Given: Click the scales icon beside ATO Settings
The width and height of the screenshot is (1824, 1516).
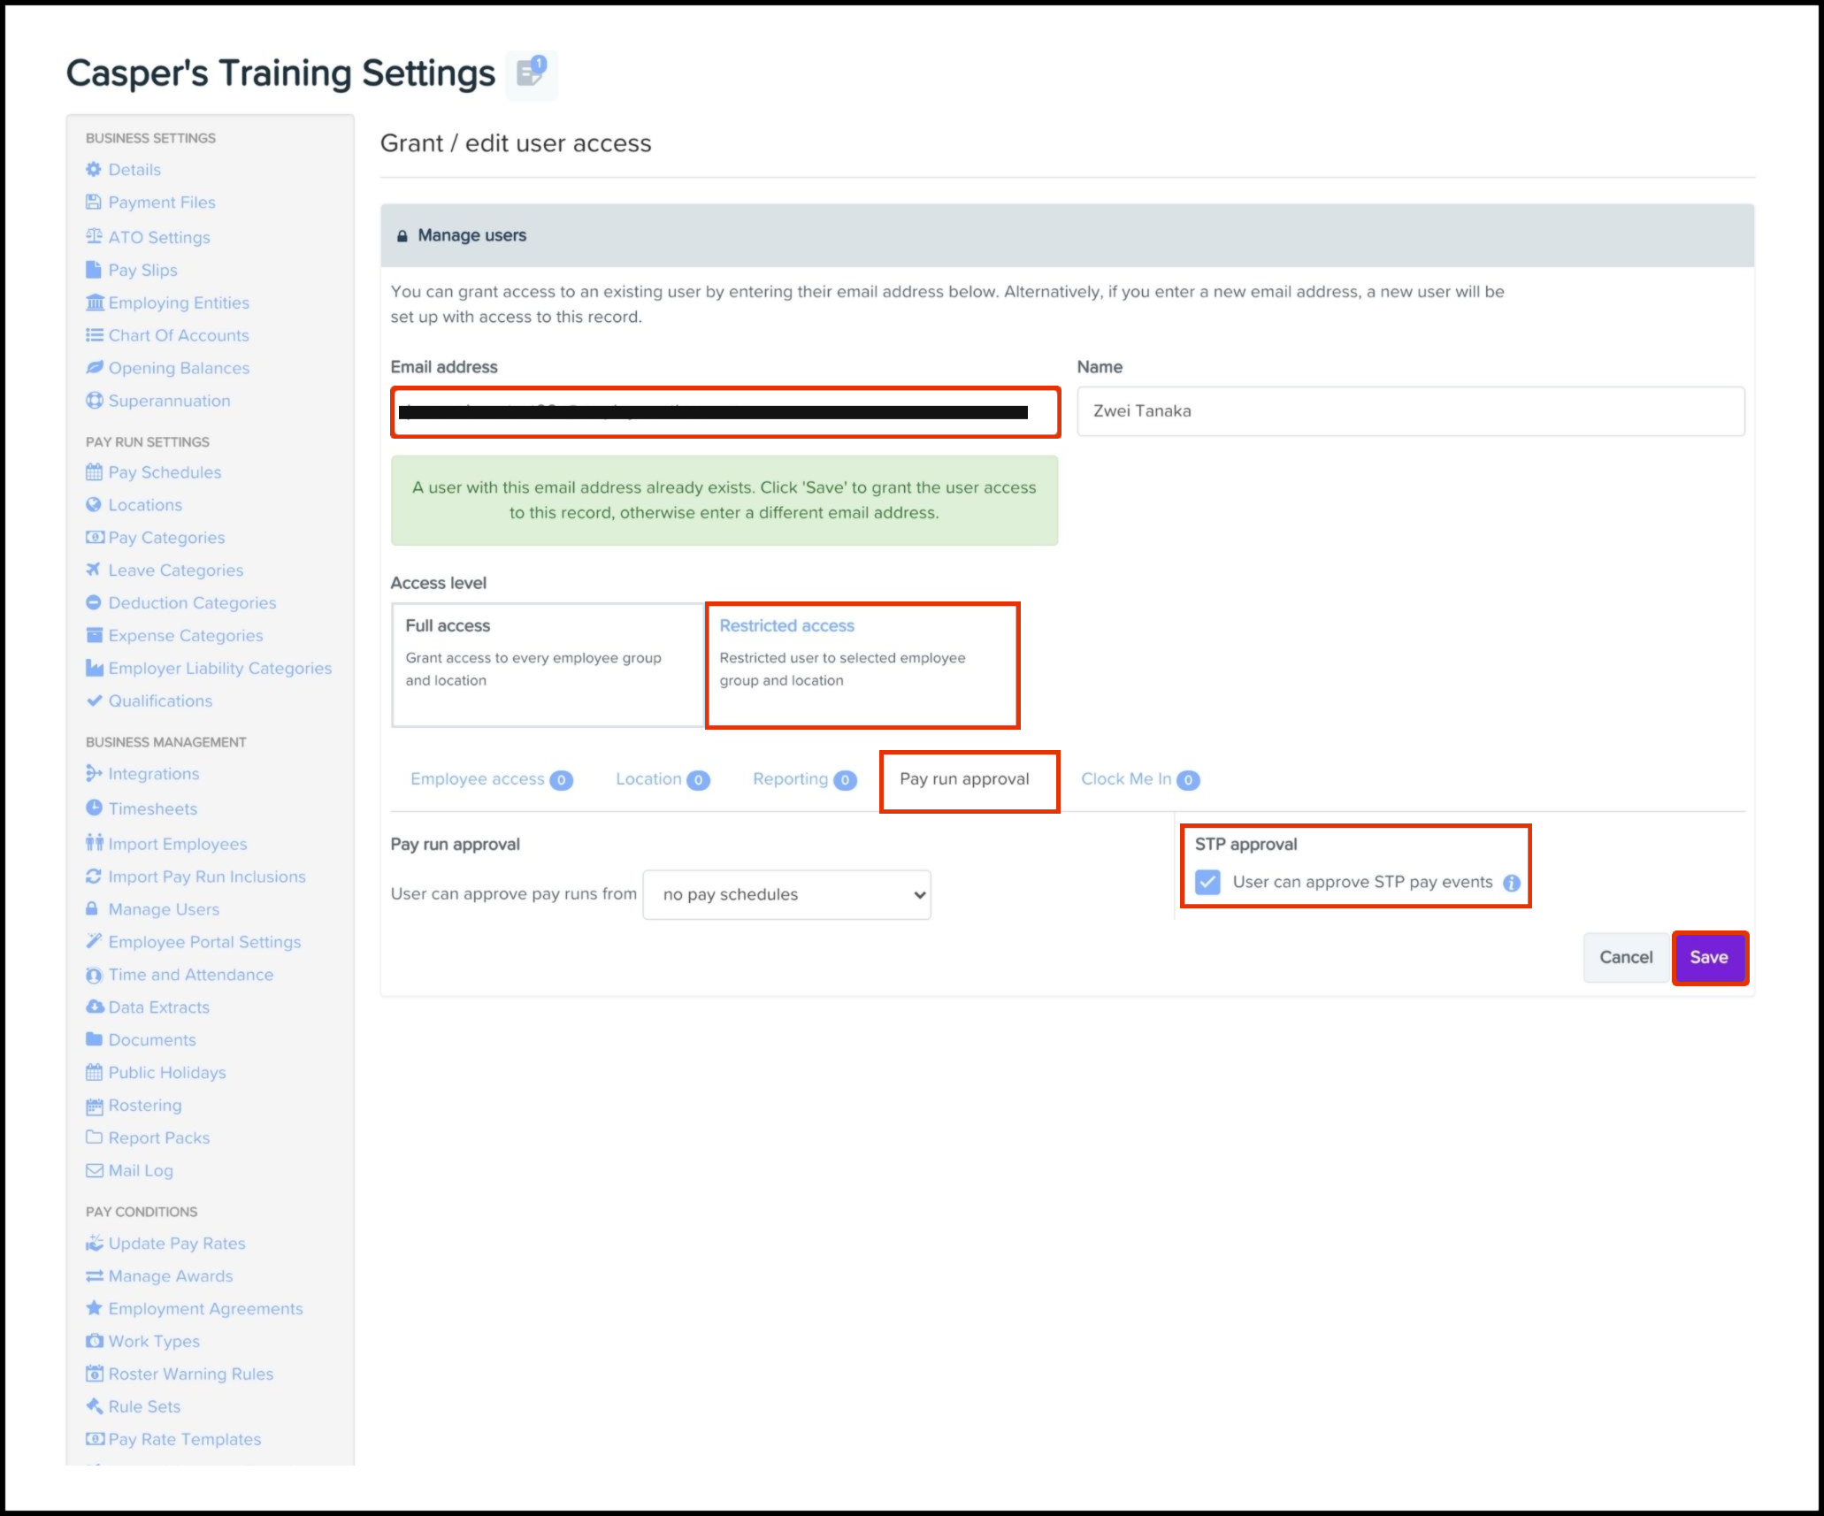Looking at the screenshot, I should (94, 236).
